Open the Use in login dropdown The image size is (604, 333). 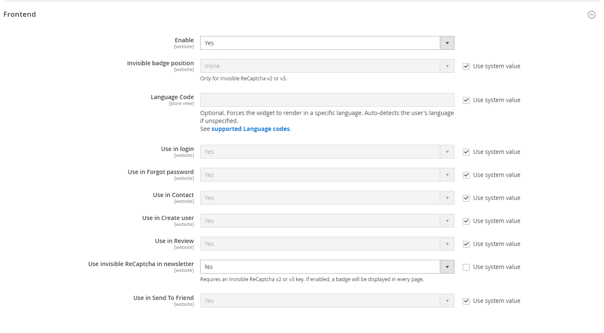click(x=327, y=152)
